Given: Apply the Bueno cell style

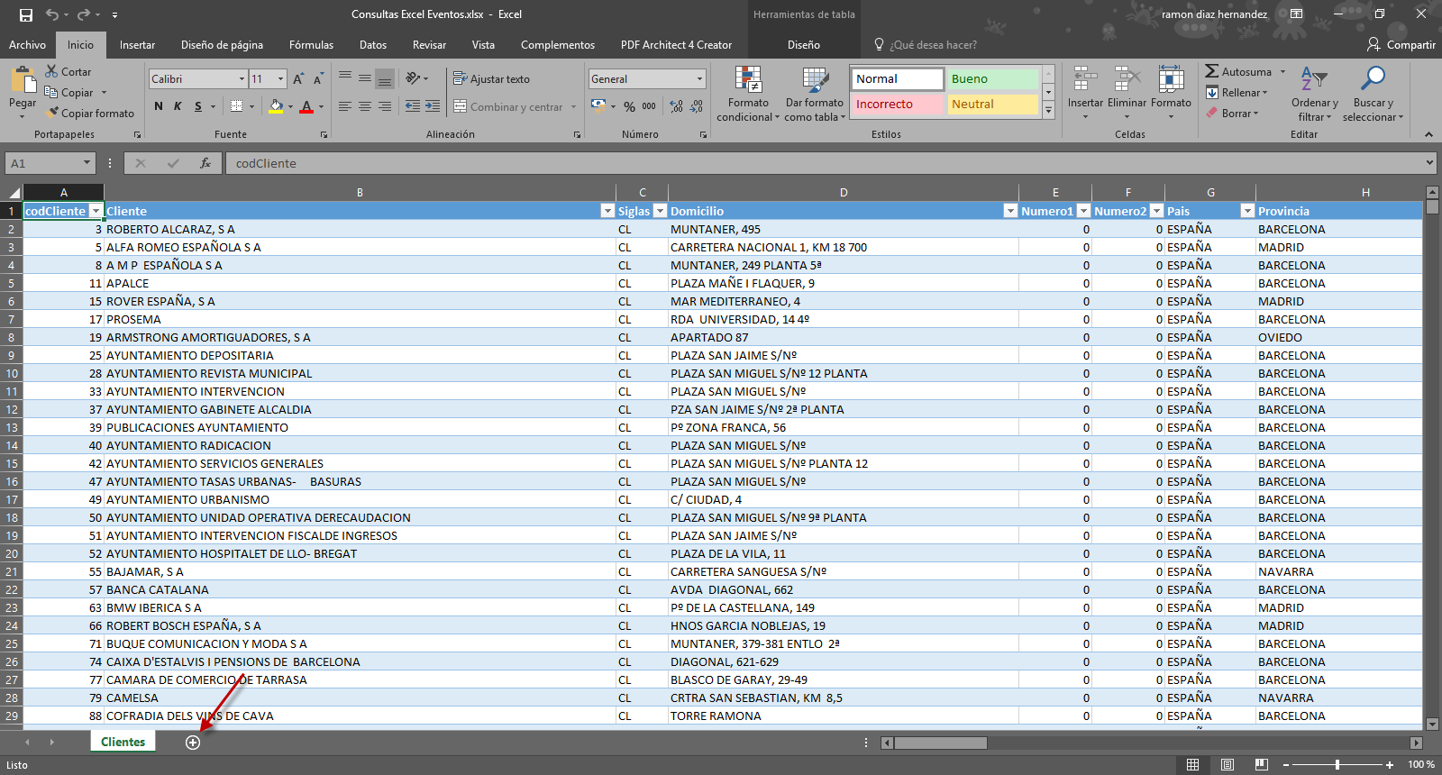Looking at the screenshot, I should point(992,79).
